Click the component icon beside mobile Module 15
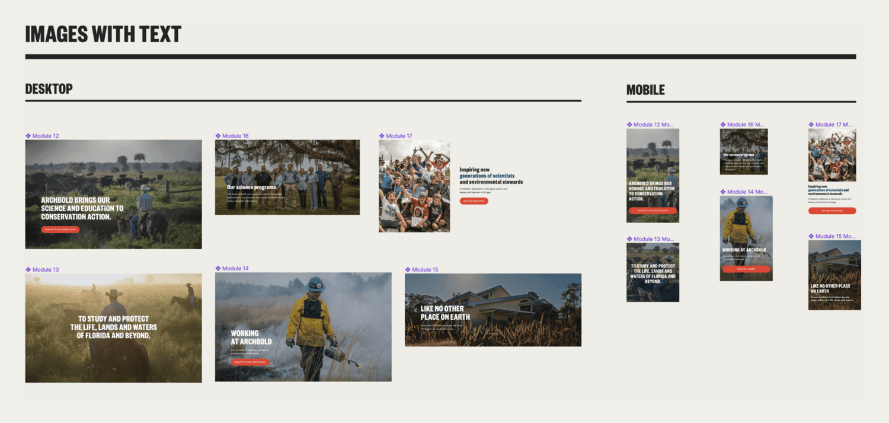 (x=811, y=236)
